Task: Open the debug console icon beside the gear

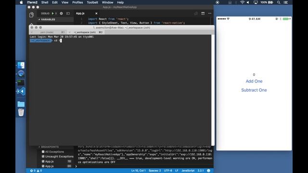Action: click(68, 13)
